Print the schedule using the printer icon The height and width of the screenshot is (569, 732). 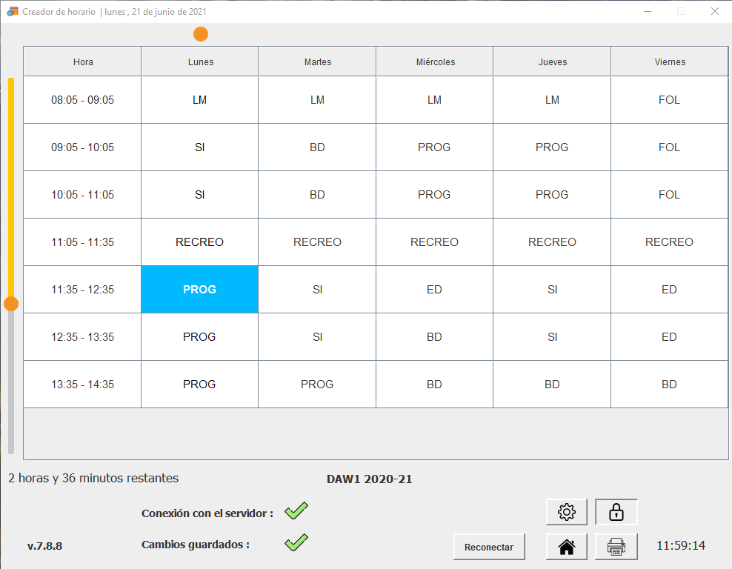(616, 546)
